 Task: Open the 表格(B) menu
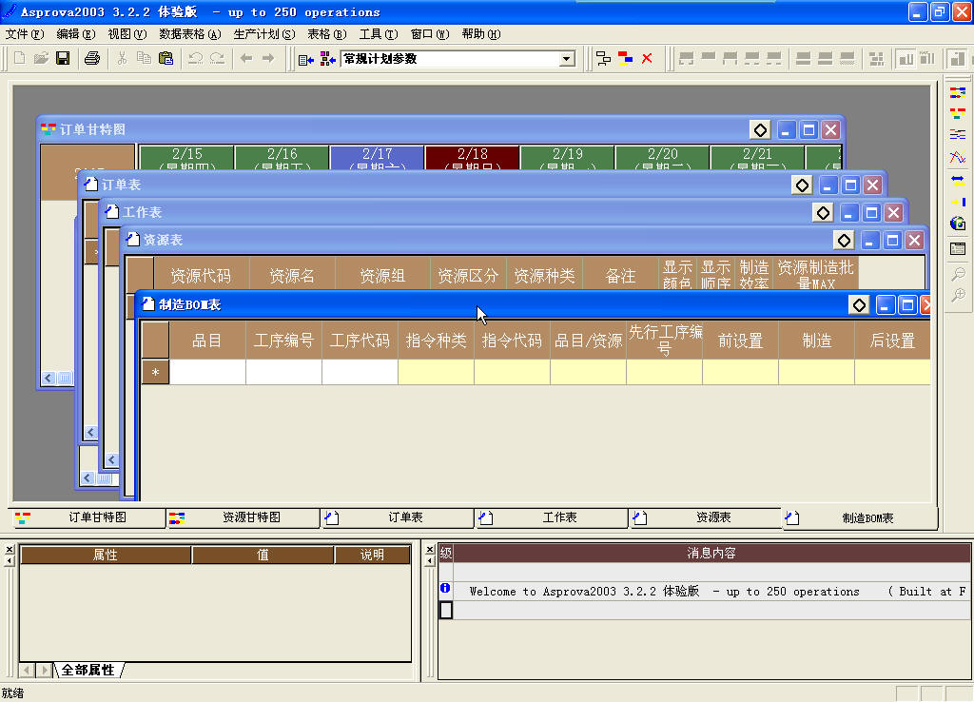[x=327, y=34]
